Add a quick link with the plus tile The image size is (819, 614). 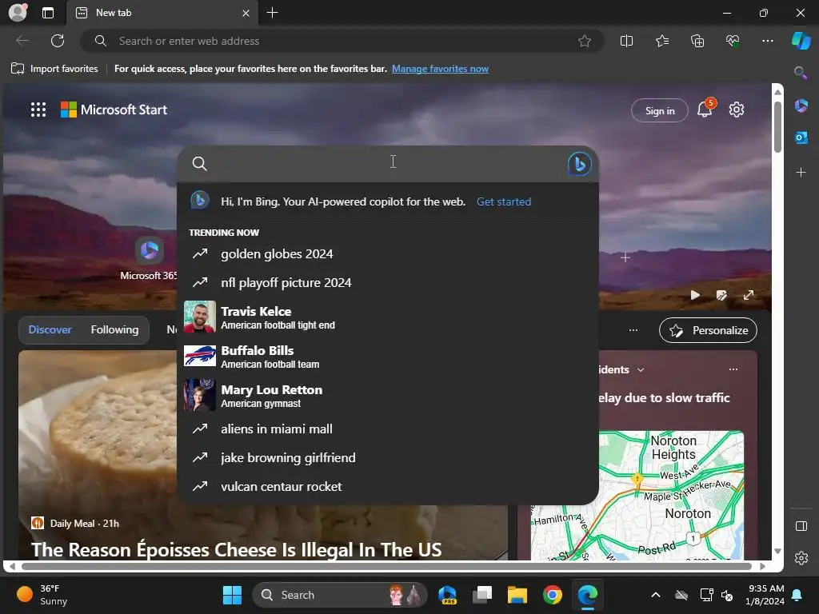click(625, 257)
